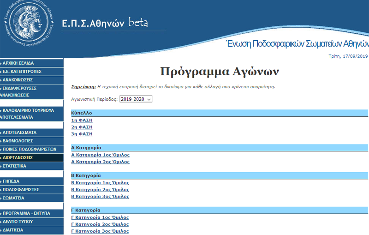Open ΠΟΙΝΕΣ ΠΟΔΟΣΦΑΙΡΙΣΤΩΝ menu item

click(x=31, y=149)
